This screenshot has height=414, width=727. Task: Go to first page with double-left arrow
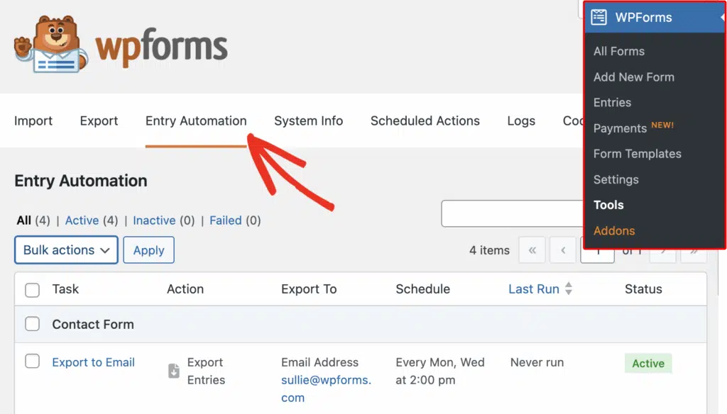tap(532, 250)
